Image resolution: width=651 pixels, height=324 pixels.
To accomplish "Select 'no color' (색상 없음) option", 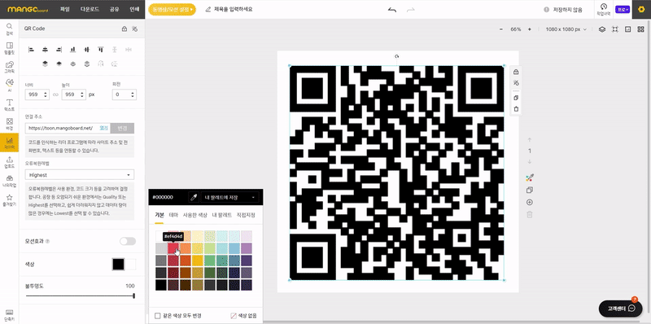I will (243, 316).
